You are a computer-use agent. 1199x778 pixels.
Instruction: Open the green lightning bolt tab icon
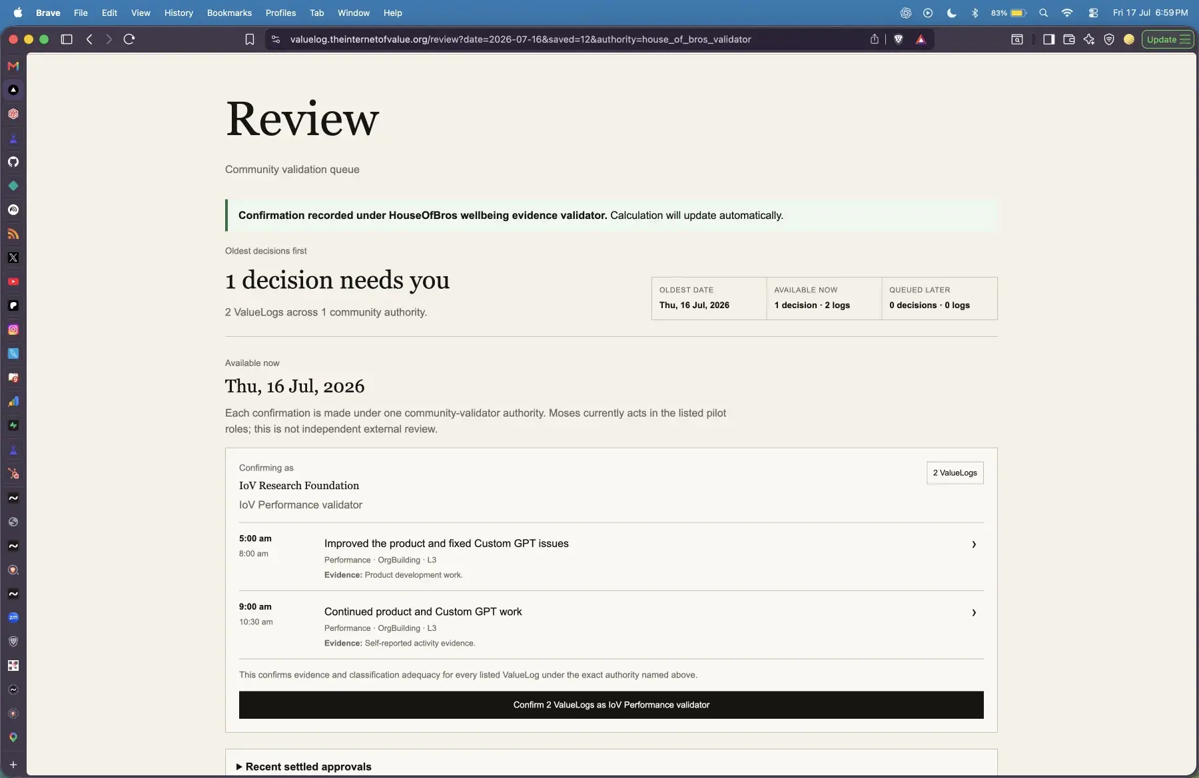(x=13, y=425)
